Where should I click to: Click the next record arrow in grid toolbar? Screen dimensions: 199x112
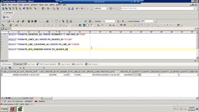click(x=20, y=68)
